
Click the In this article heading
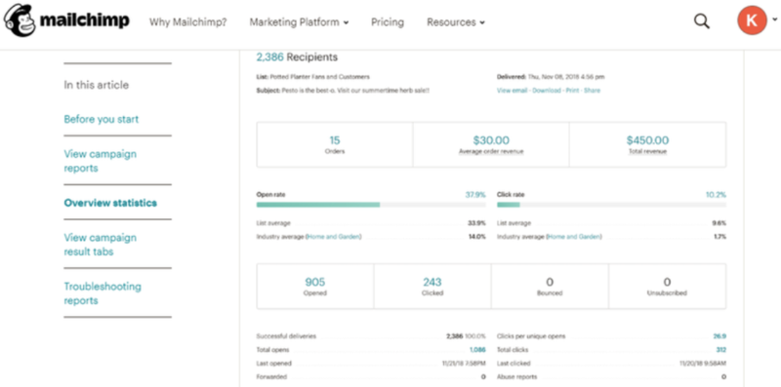96,85
